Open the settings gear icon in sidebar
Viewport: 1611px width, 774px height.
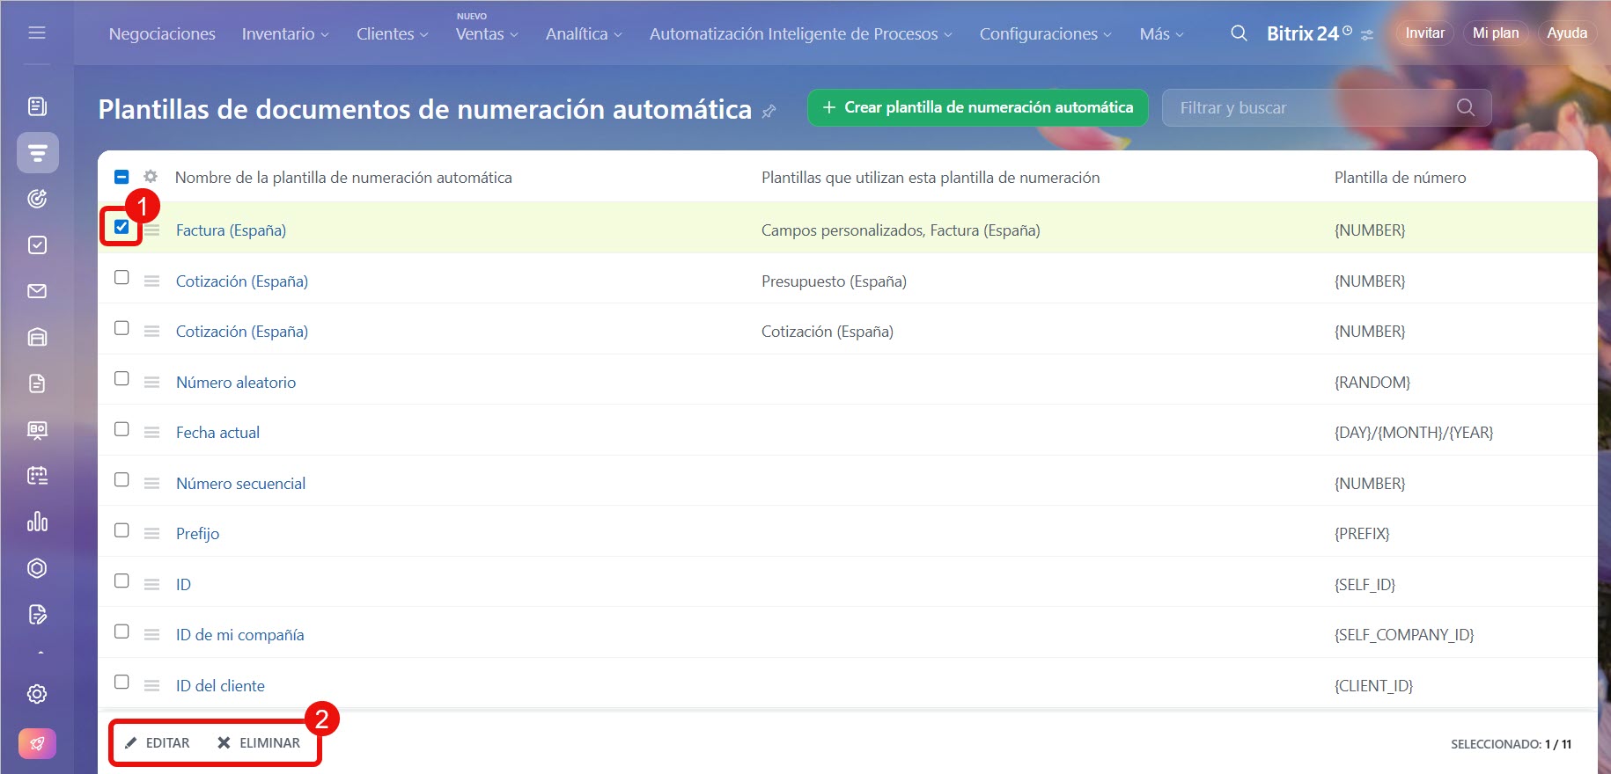37,694
